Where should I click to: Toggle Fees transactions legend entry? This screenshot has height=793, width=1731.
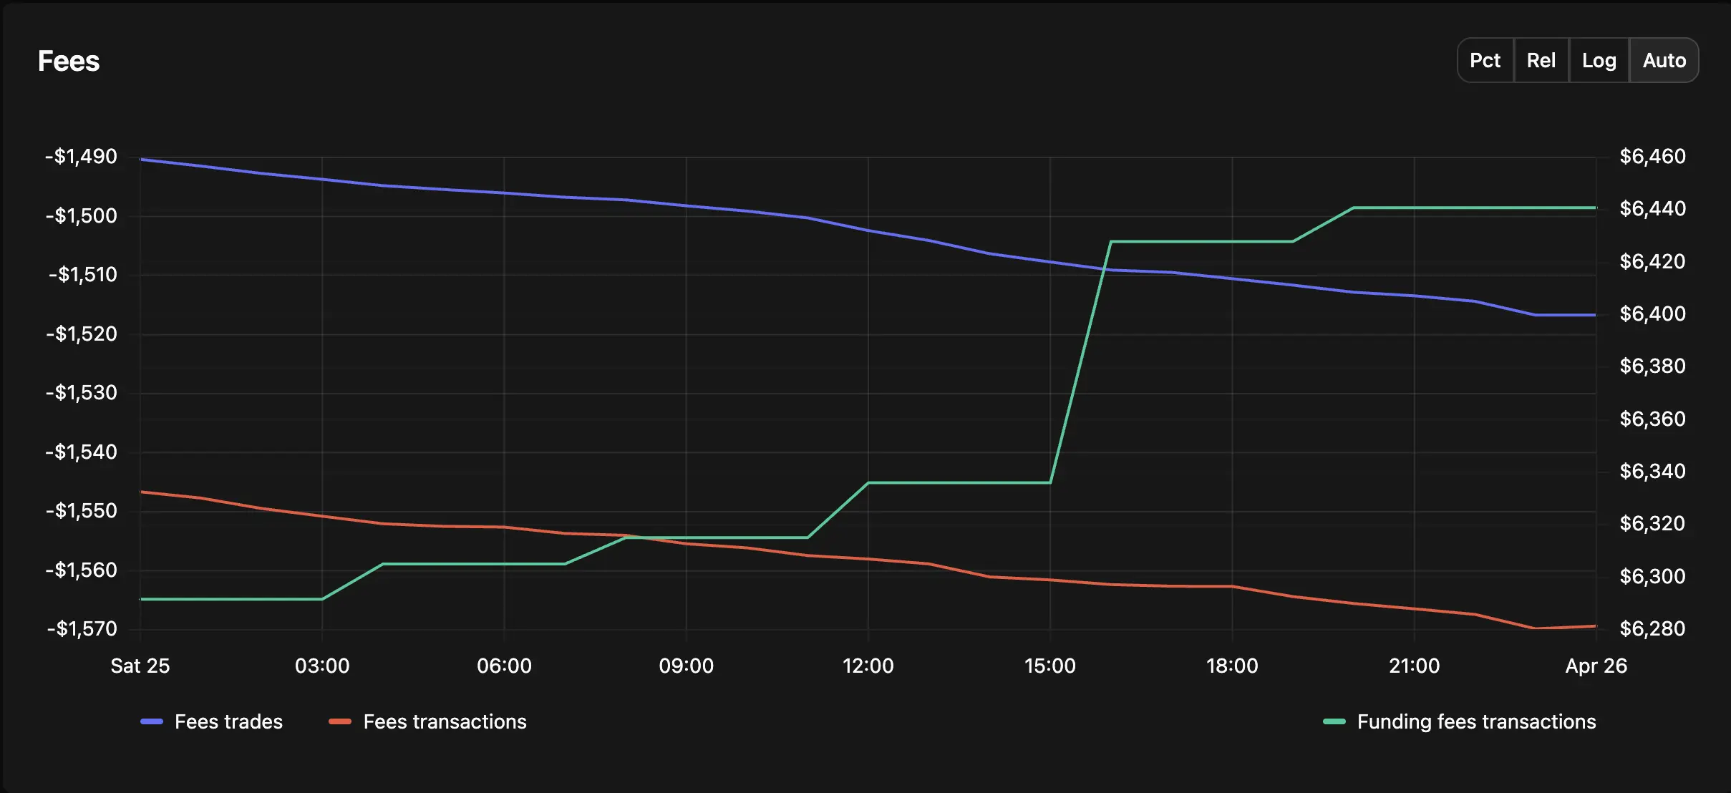pos(427,721)
